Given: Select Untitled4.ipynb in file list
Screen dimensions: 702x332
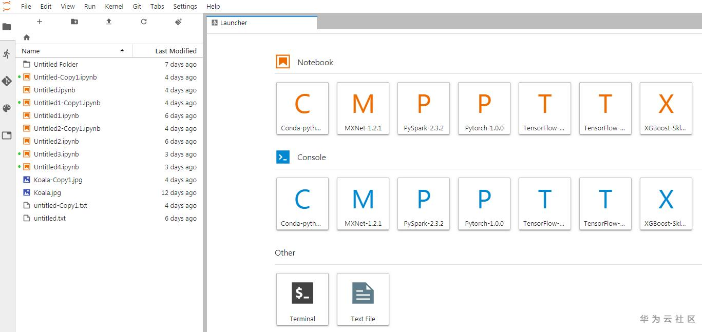Looking at the screenshot, I should coord(109,167).
